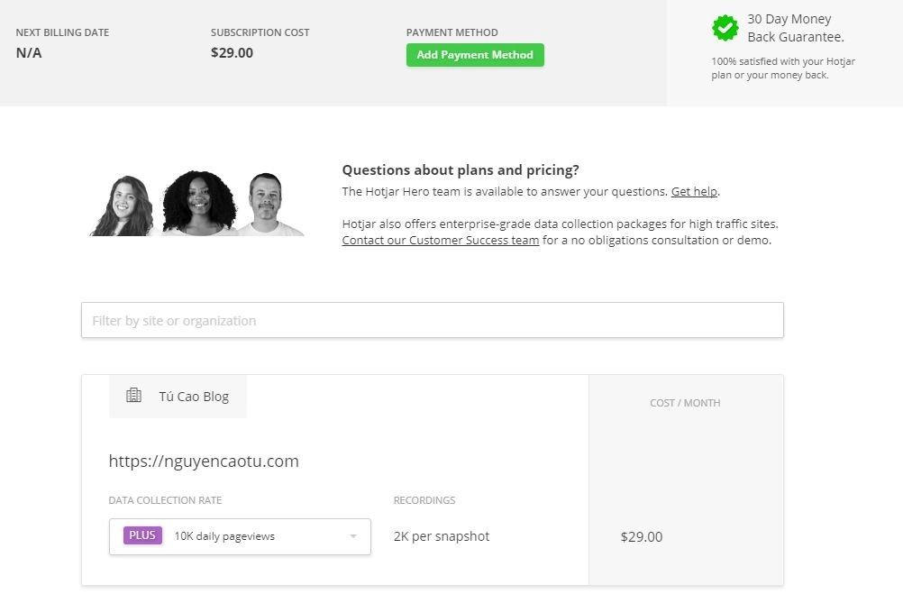Click the Questions about plans and pricing heading
Image resolution: width=903 pixels, height=594 pixels.
[x=461, y=170]
